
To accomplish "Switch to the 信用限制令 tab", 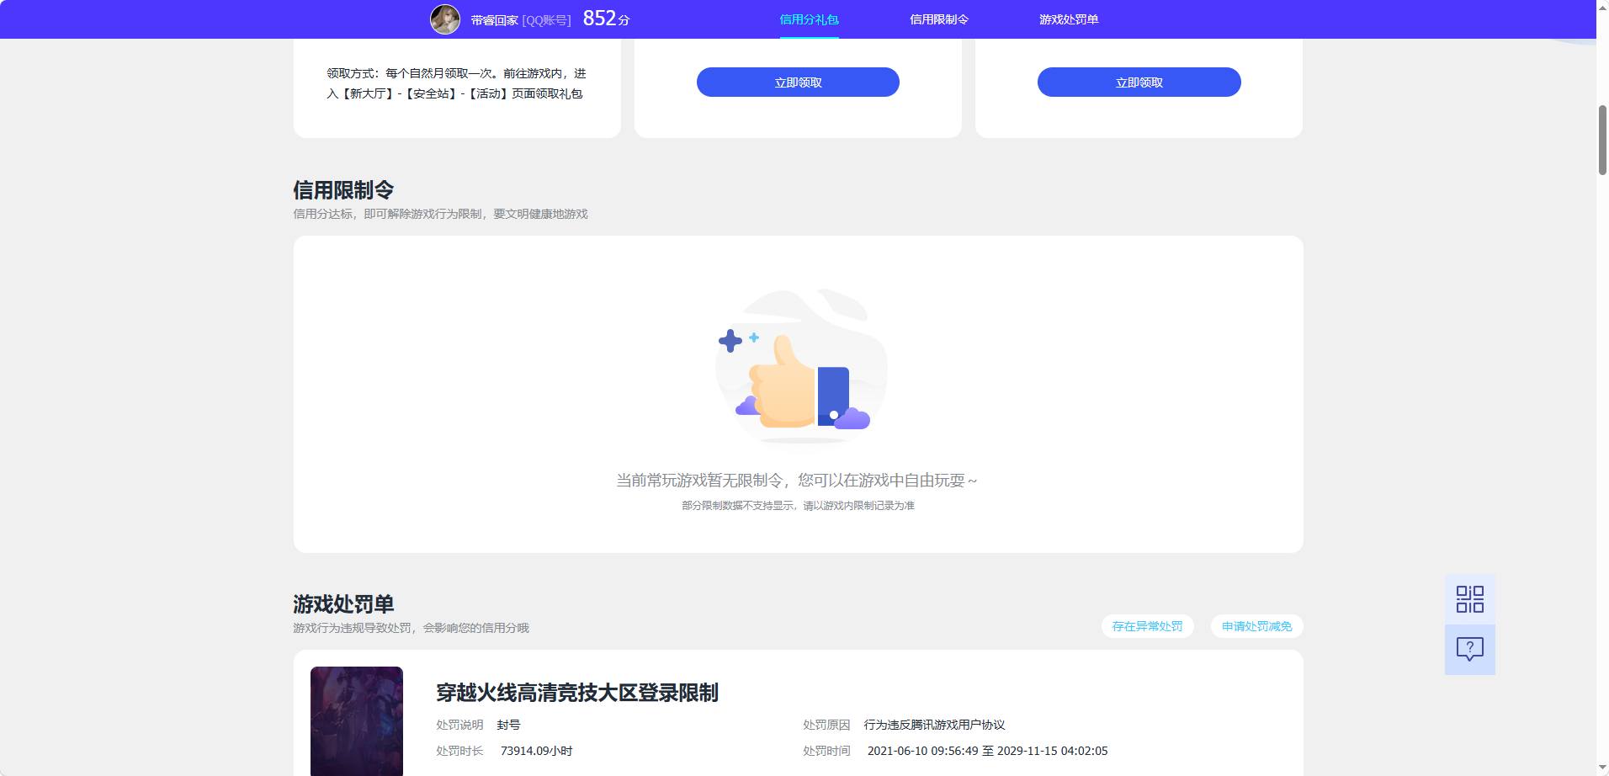I will click(x=938, y=19).
